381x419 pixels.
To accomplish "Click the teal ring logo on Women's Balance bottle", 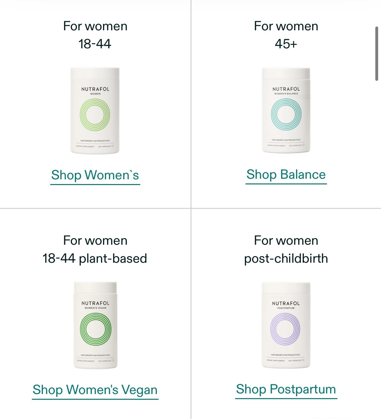I will tap(286, 114).
